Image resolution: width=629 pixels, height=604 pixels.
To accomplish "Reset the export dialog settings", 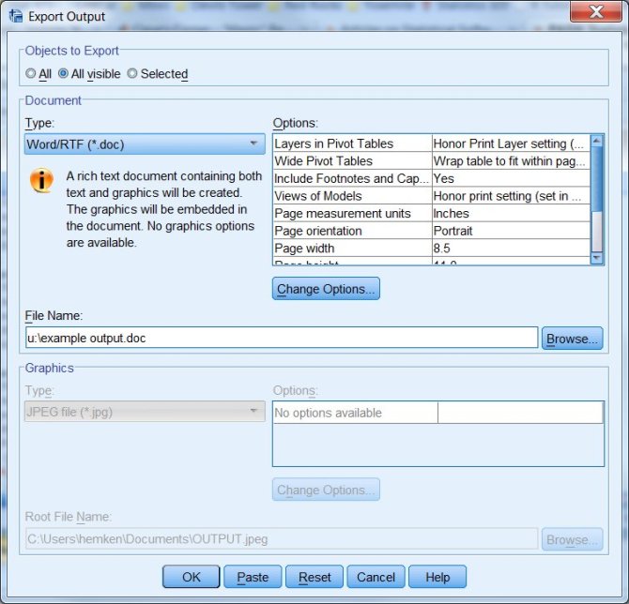I will tap(314, 577).
